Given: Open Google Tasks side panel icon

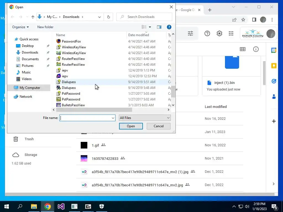Looking at the screenshot, I should pos(274,81).
